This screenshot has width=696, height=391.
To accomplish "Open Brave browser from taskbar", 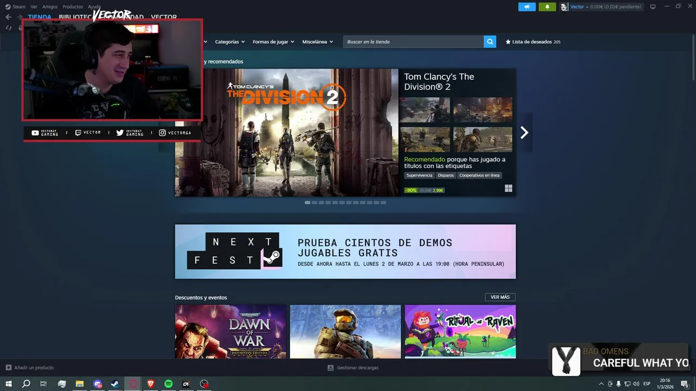I will pos(151,384).
